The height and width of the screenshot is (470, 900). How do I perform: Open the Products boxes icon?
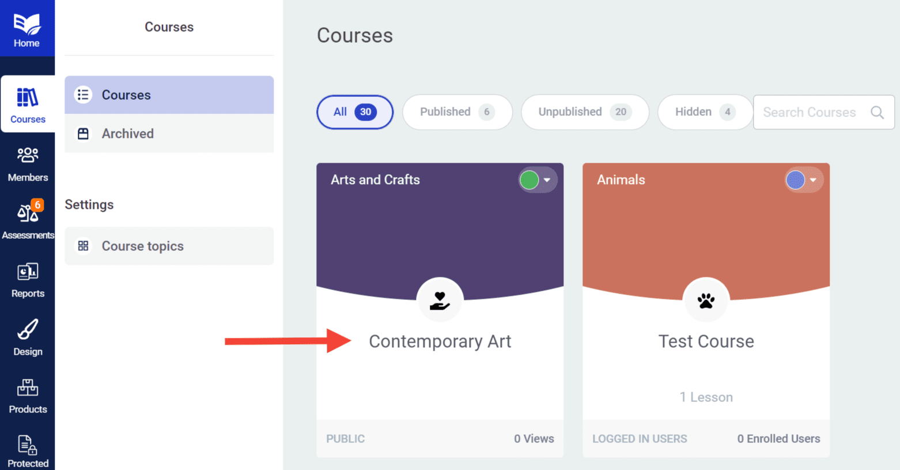click(28, 388)
